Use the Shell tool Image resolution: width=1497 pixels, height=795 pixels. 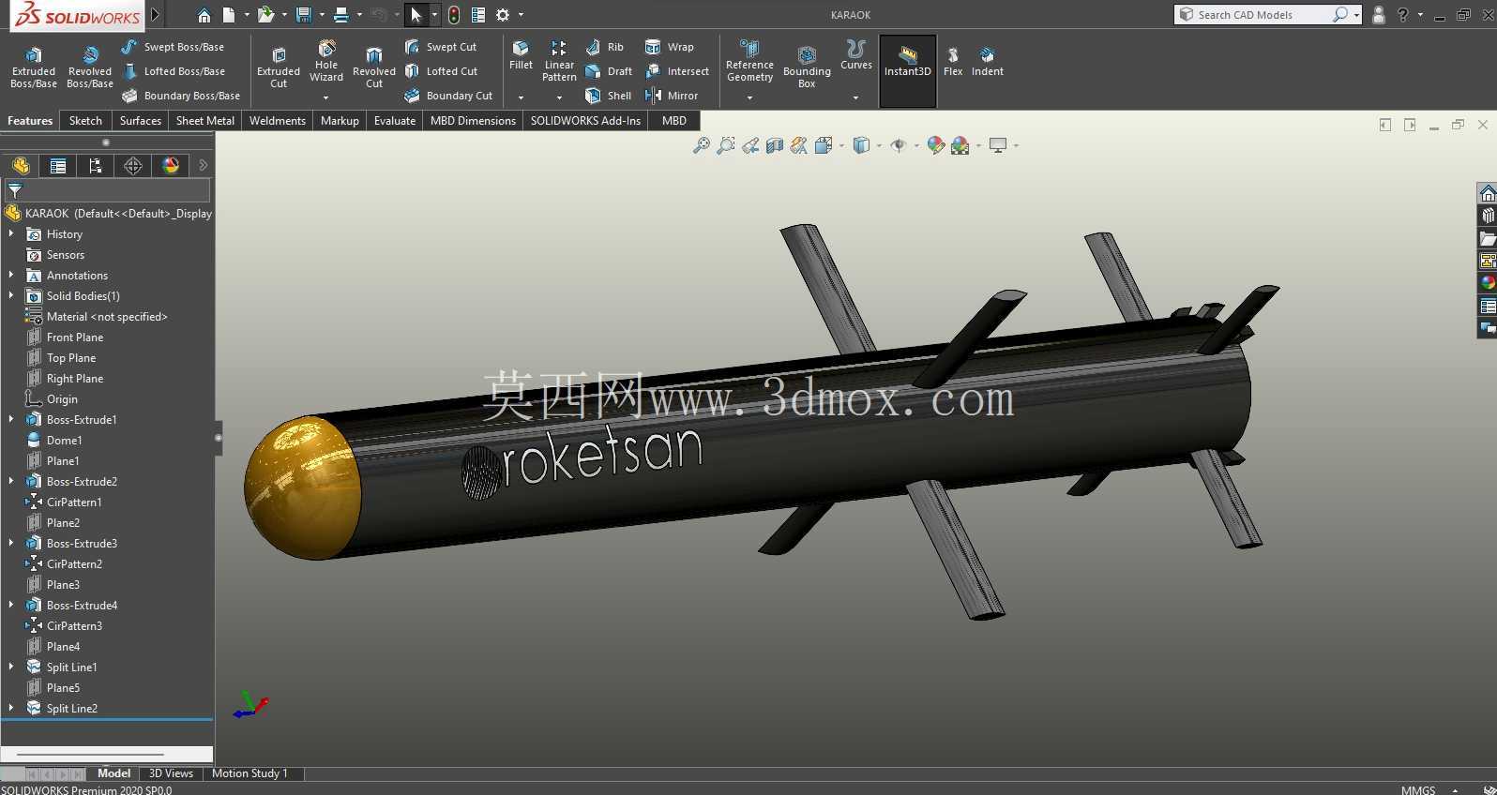coord(608,96)
